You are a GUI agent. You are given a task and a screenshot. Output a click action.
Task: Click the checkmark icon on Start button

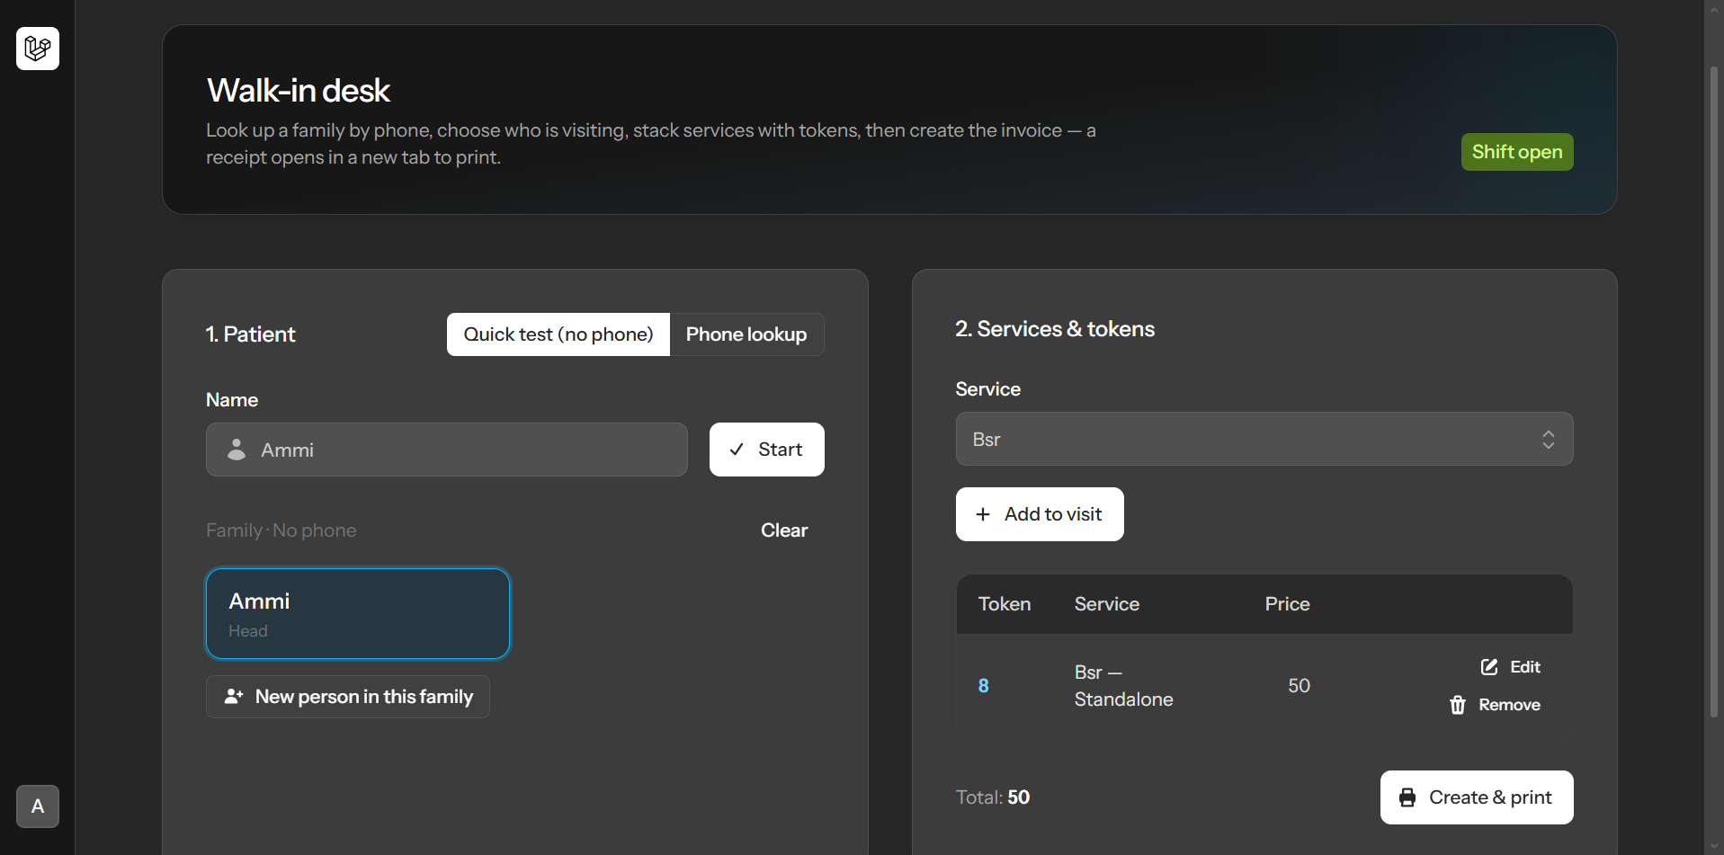[737, 450]
